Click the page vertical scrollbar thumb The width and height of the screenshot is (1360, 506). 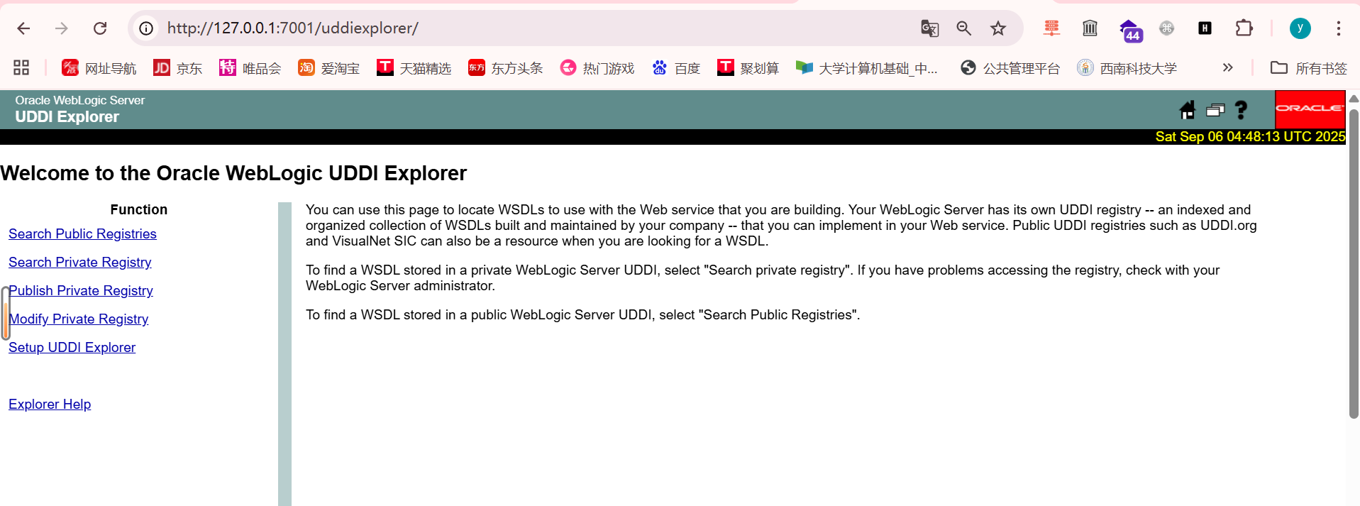click(x=1354, y=263)
